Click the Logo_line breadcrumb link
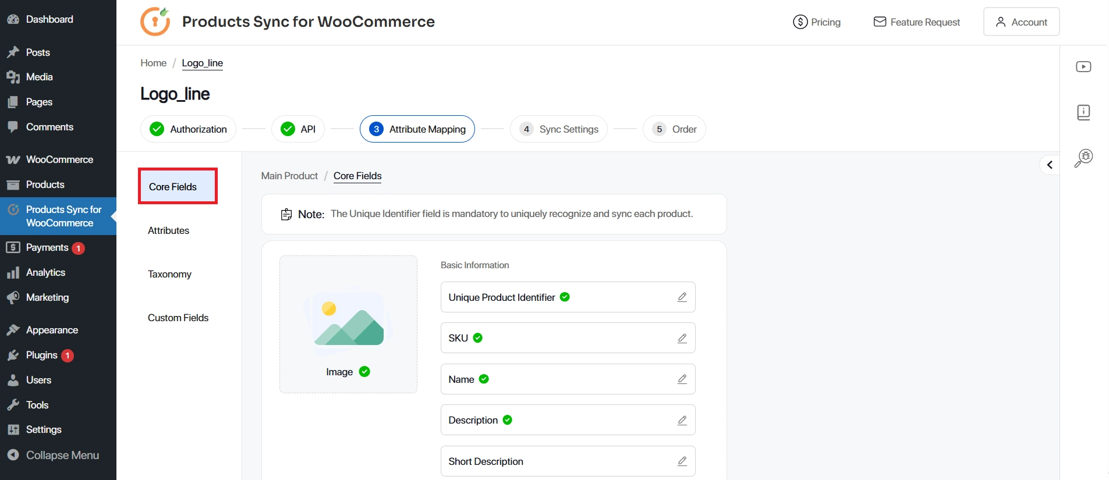Image resolution: width=1109 pixels, height=480 pixels. click(203, 63)
